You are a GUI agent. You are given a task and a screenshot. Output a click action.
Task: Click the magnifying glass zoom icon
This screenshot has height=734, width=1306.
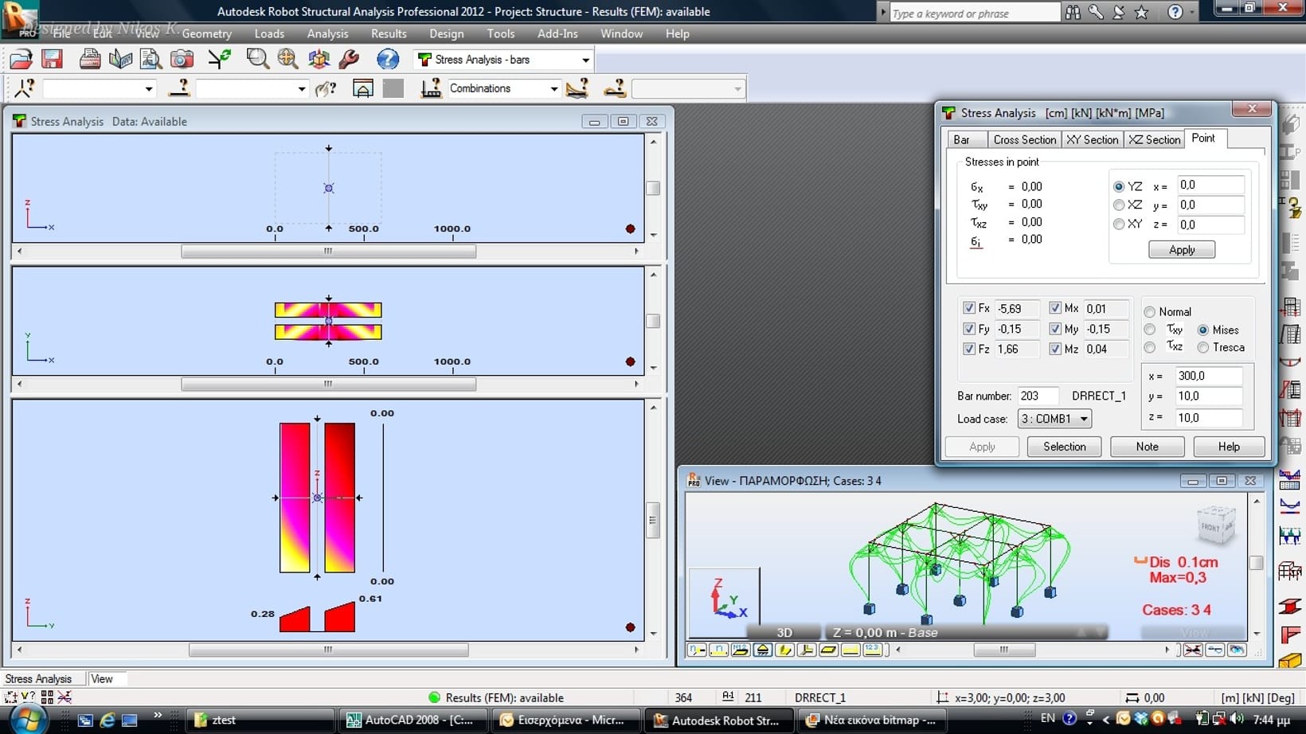click(257, 59)
